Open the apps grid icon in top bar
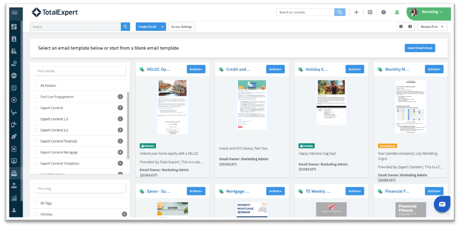 pos(370,12)
